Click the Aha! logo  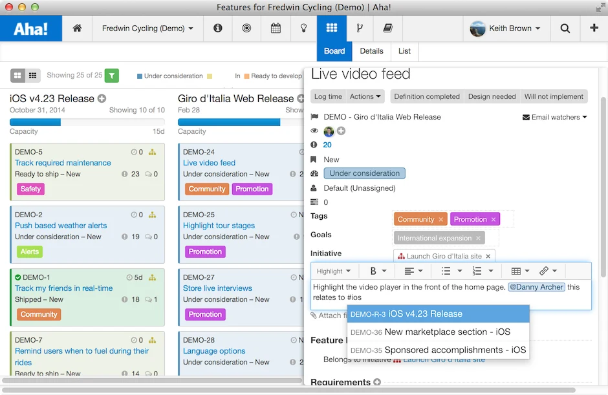click(x=30, y=28)
